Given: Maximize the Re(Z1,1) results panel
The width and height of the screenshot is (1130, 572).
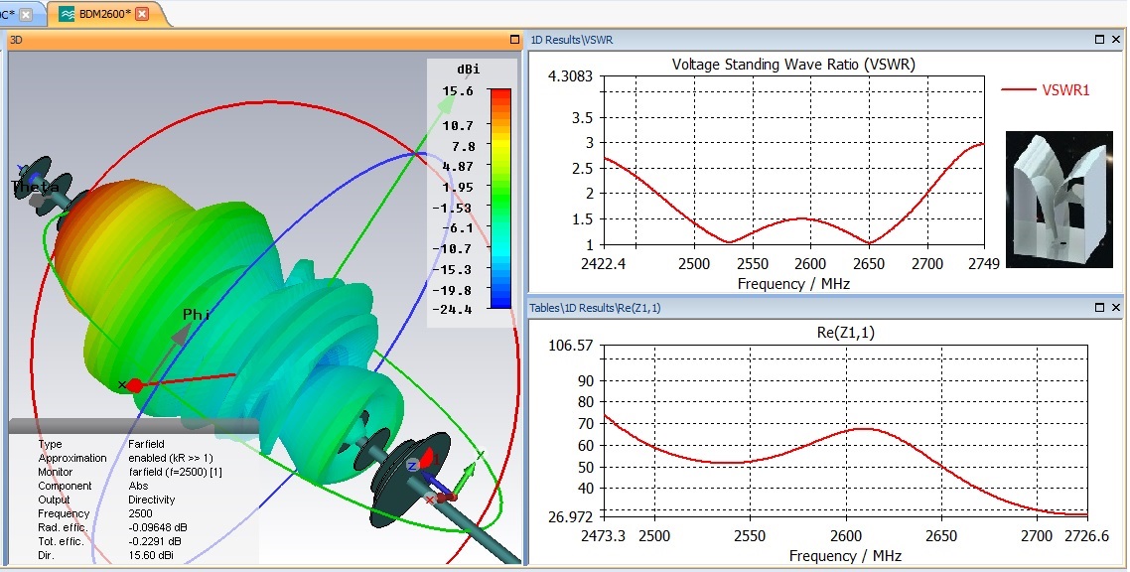Looking at the screenshot, I should click(x=1100, y=308).
